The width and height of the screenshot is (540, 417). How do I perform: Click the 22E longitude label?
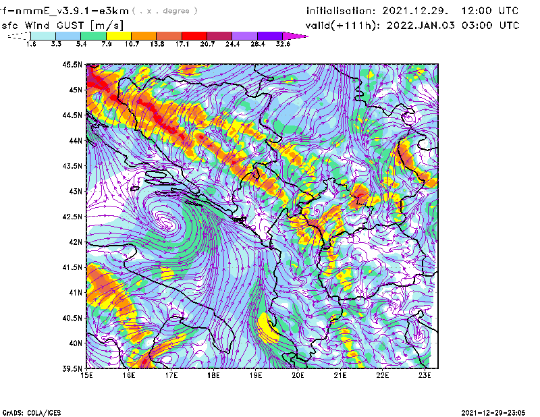coord(382,375)
